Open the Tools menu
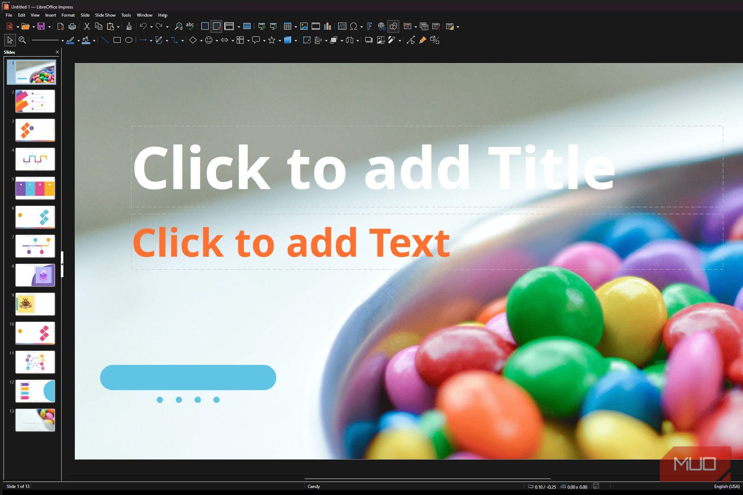Viewport: 743px width, 495px height. click(126, 15)
